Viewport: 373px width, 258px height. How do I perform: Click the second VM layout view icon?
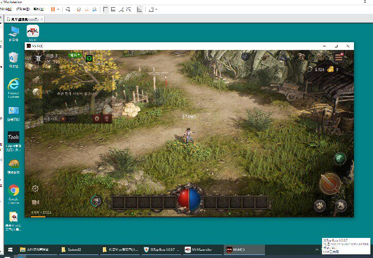click(113, 9)
